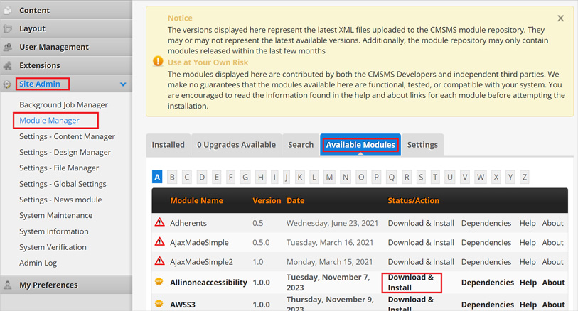
Task: Click the new-module star icon beside Allinoneaccessibility
Action: coord(159,282)
